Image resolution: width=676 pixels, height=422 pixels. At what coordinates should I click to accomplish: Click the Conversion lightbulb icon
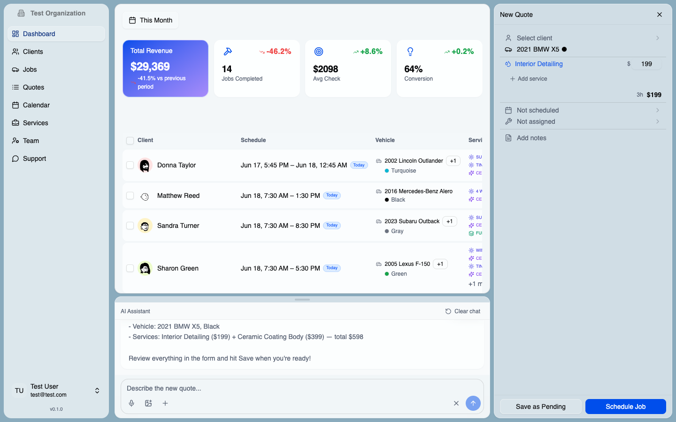410,52
